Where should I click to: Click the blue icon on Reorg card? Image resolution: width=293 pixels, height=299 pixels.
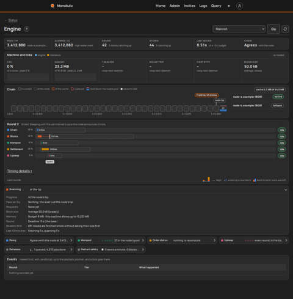[x=7, y=240]
